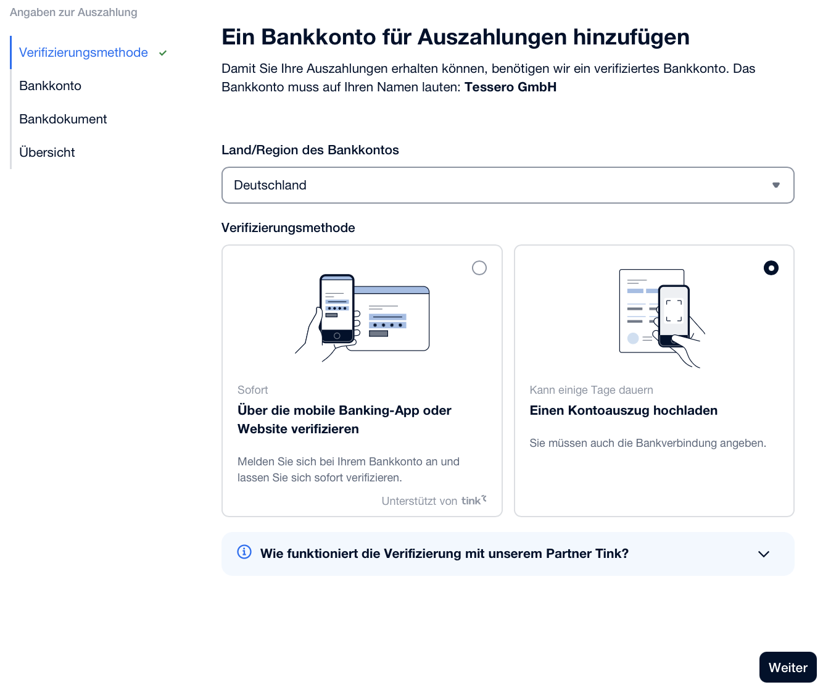The width and height of the screenshot is (823, 690).
Task: Click 'Einen Kontoauszug hochladen' heading
Action: [624, 410]
